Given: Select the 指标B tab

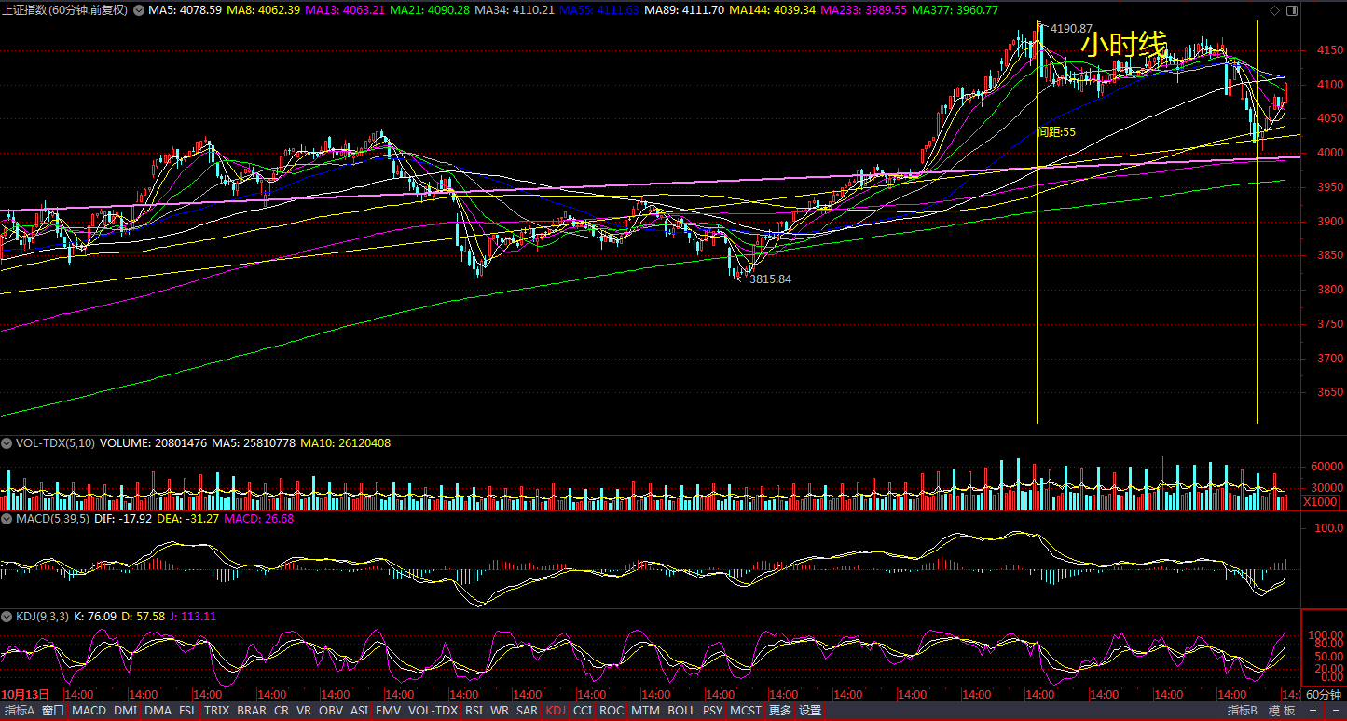Looking at the screenshot, I should pyautogui.click(x=1243, y=711).
